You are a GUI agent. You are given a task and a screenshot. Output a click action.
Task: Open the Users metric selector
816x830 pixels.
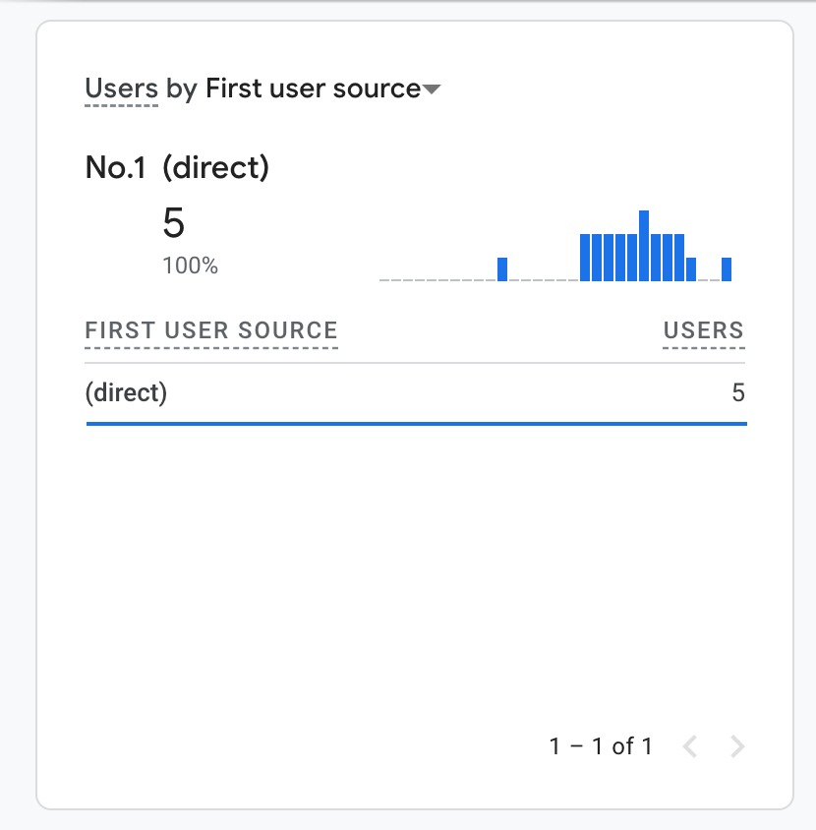[120, 88]
